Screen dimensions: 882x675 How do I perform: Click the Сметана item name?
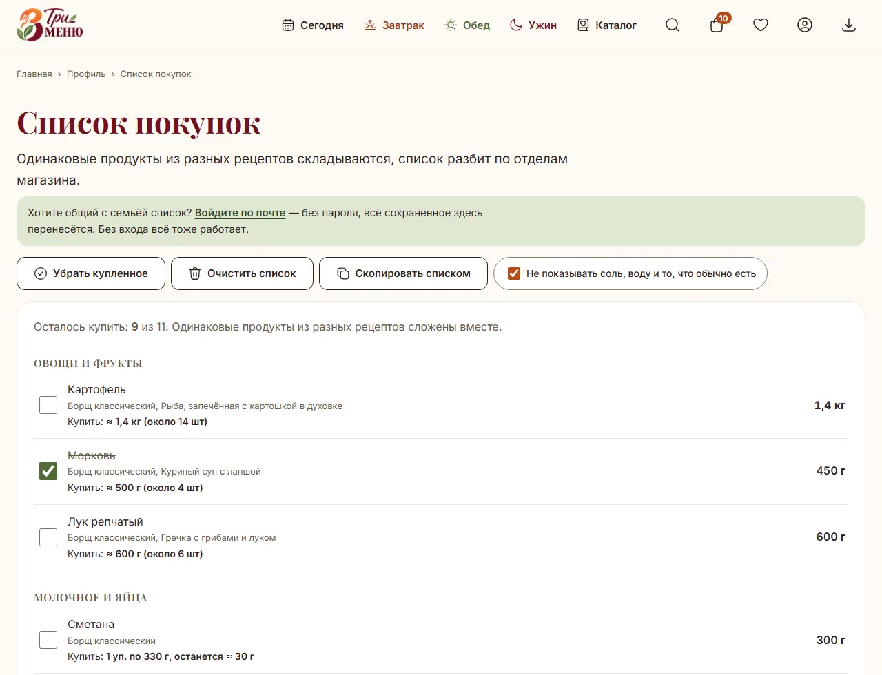tap(91, 625)
